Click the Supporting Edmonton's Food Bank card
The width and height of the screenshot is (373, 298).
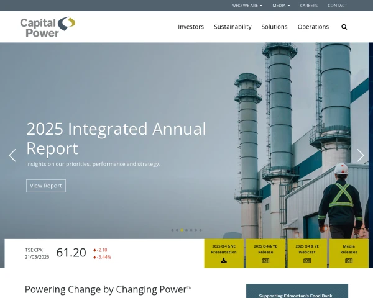[x=297, y=292]
